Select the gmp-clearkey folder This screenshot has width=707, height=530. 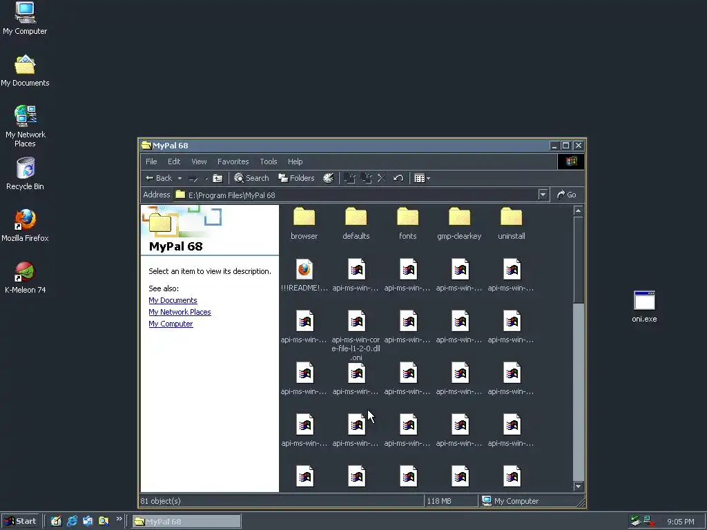(459, 224)
